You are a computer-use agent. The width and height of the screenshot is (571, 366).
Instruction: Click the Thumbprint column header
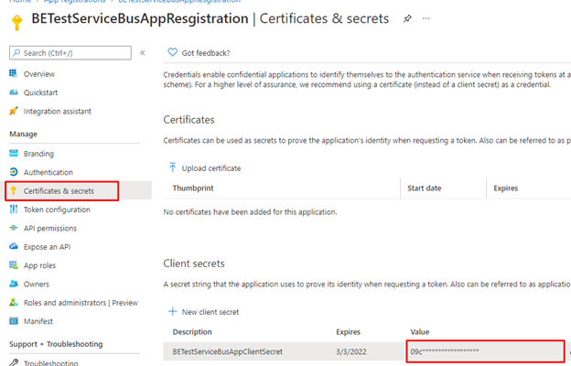tap(193, 188)
